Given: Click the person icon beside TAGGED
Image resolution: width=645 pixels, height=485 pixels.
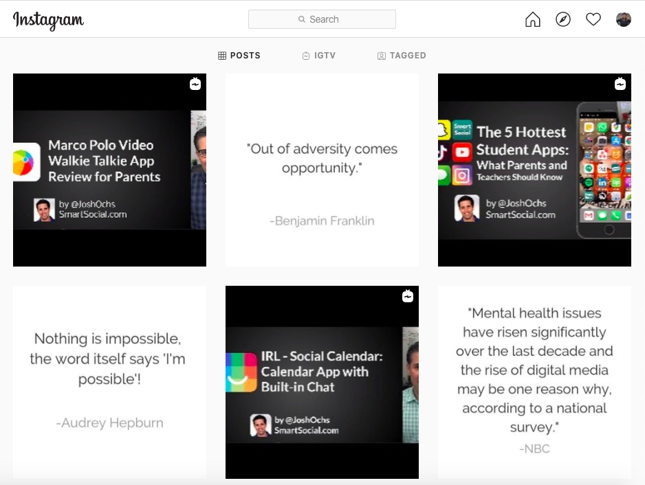Looking at the screenshot, I should (x=382, y=56).
